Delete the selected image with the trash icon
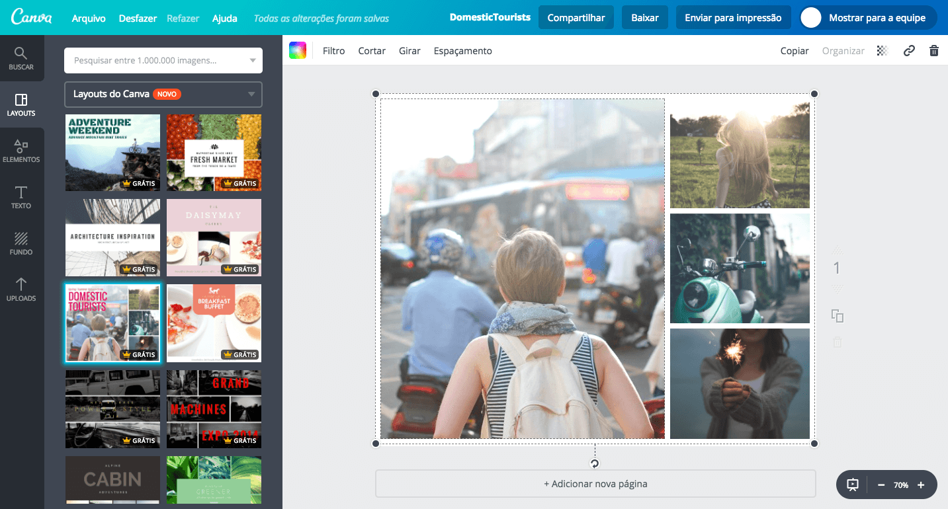The height and width of the screenshot is (509, 948). pyautogui.click(x=934, y=50)
